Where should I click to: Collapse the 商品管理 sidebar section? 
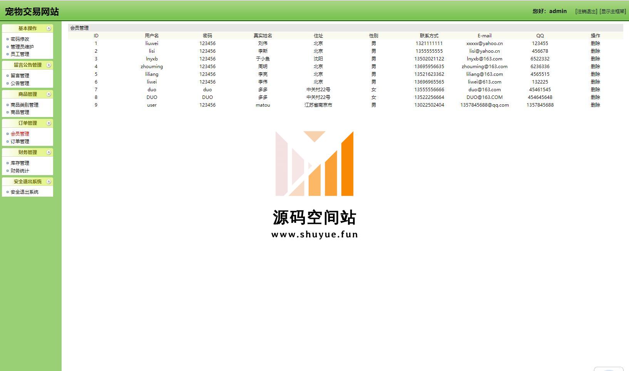click(x=49, y=94)
